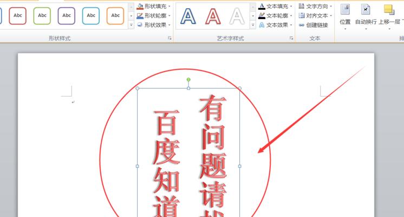The image size is (404, 217).
Task: Click the 文本效果 glowing A icon
Action: [262, 25]
